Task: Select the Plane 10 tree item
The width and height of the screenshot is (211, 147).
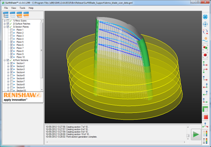Action: click(x=20, y=57)
